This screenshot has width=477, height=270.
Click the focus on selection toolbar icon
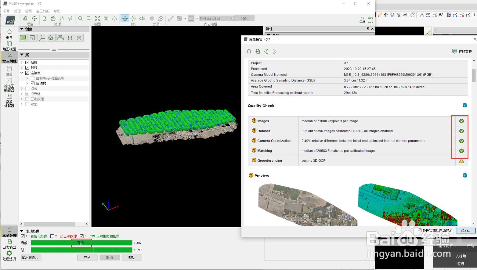click(106, 18)
